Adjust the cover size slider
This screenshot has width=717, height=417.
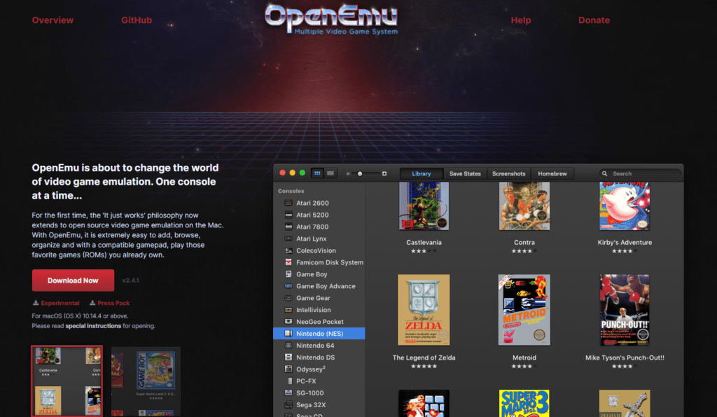pos(366,174)
